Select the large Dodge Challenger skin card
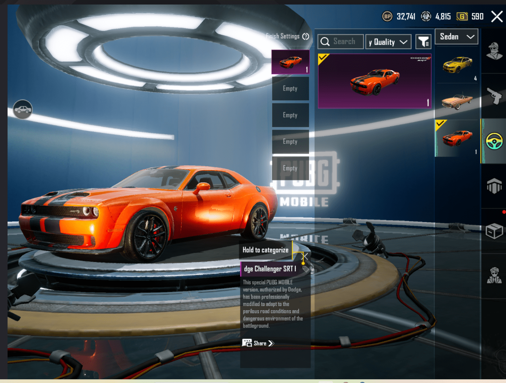The width and height of the screenshot is (506, 383). (x=374, y=81)
